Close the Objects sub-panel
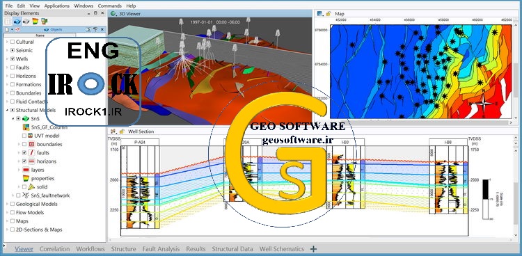Viewport: 522px width, 256px height. [x=102, y=30]
